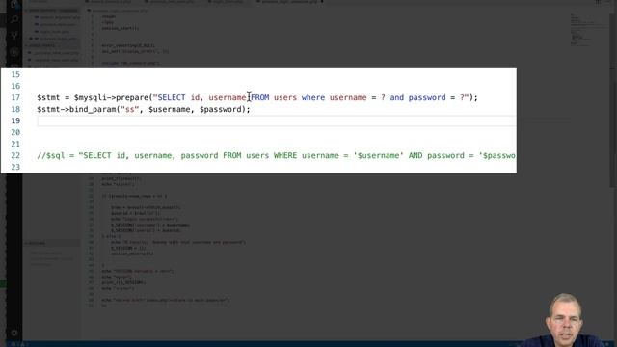Image resolution: width=617 pixels, height=347 pixels.
Task: Open the Run and Debug view icon
Action: [x=14, y=51]
